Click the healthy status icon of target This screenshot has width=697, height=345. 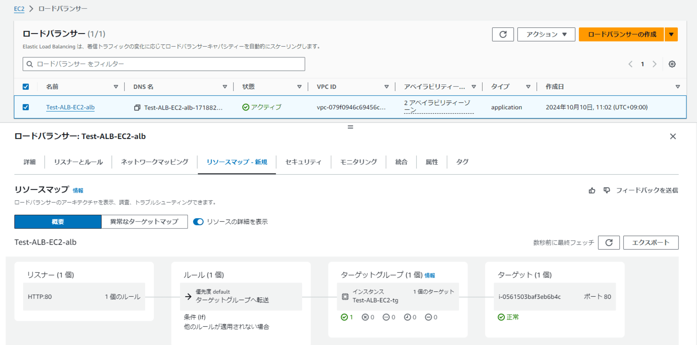[501, 317]
